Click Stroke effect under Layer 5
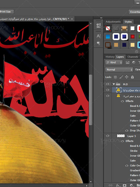 point(134,151)
